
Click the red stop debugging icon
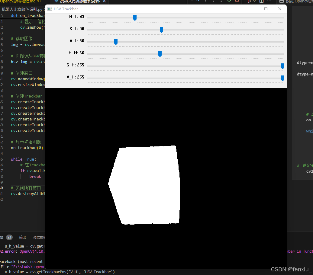tap(237, 1)
